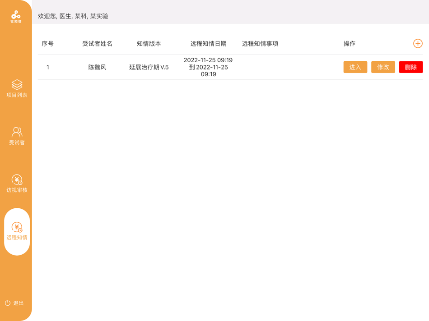Screen dimensions: 429x321
Task: Click the 进入 button for 陈魏风
Action: [355, 67]
